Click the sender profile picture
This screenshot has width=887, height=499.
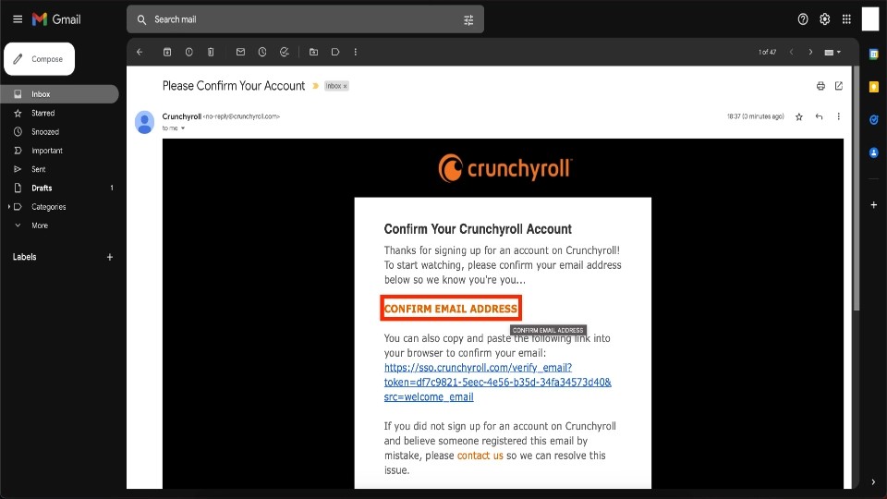(x=144, y=122)
